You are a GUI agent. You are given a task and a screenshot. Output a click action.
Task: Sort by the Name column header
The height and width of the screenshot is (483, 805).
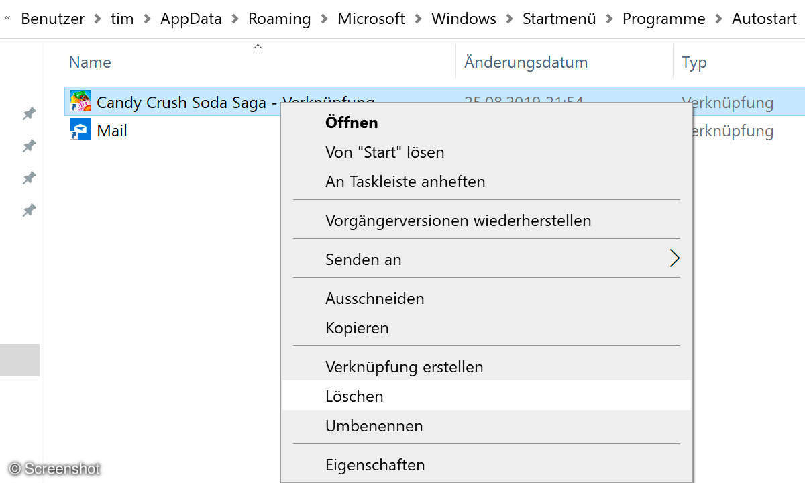(x=90, y=62)
